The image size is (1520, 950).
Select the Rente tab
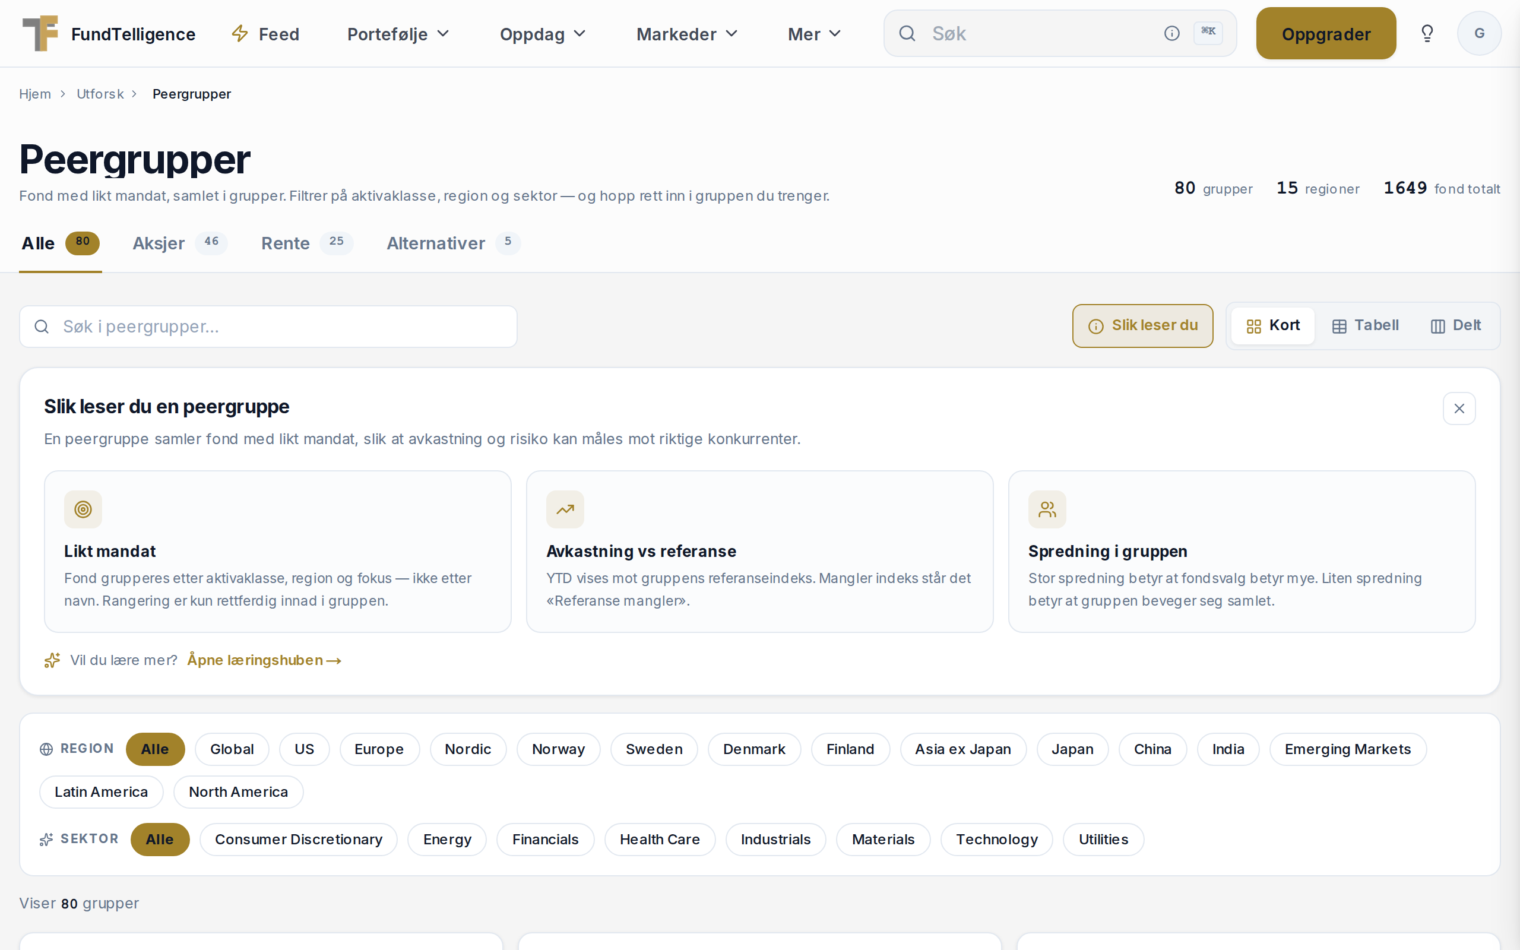tap(307, 243)
